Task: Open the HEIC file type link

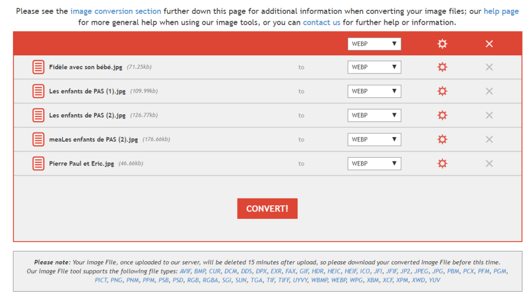Action: [x=334, y=271]
